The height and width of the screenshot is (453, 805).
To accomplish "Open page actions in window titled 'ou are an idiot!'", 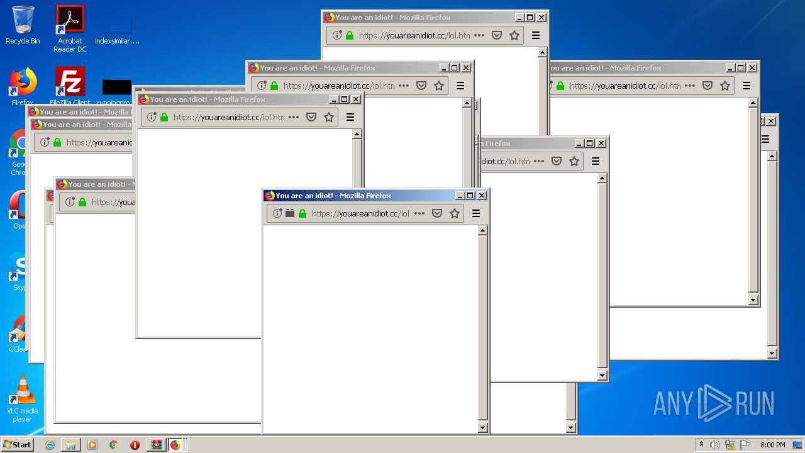I will pos(690,86).
